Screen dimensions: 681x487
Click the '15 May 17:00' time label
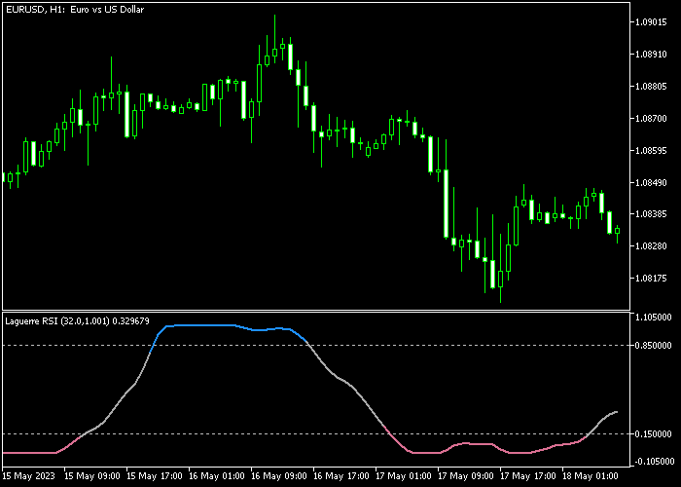155,475
